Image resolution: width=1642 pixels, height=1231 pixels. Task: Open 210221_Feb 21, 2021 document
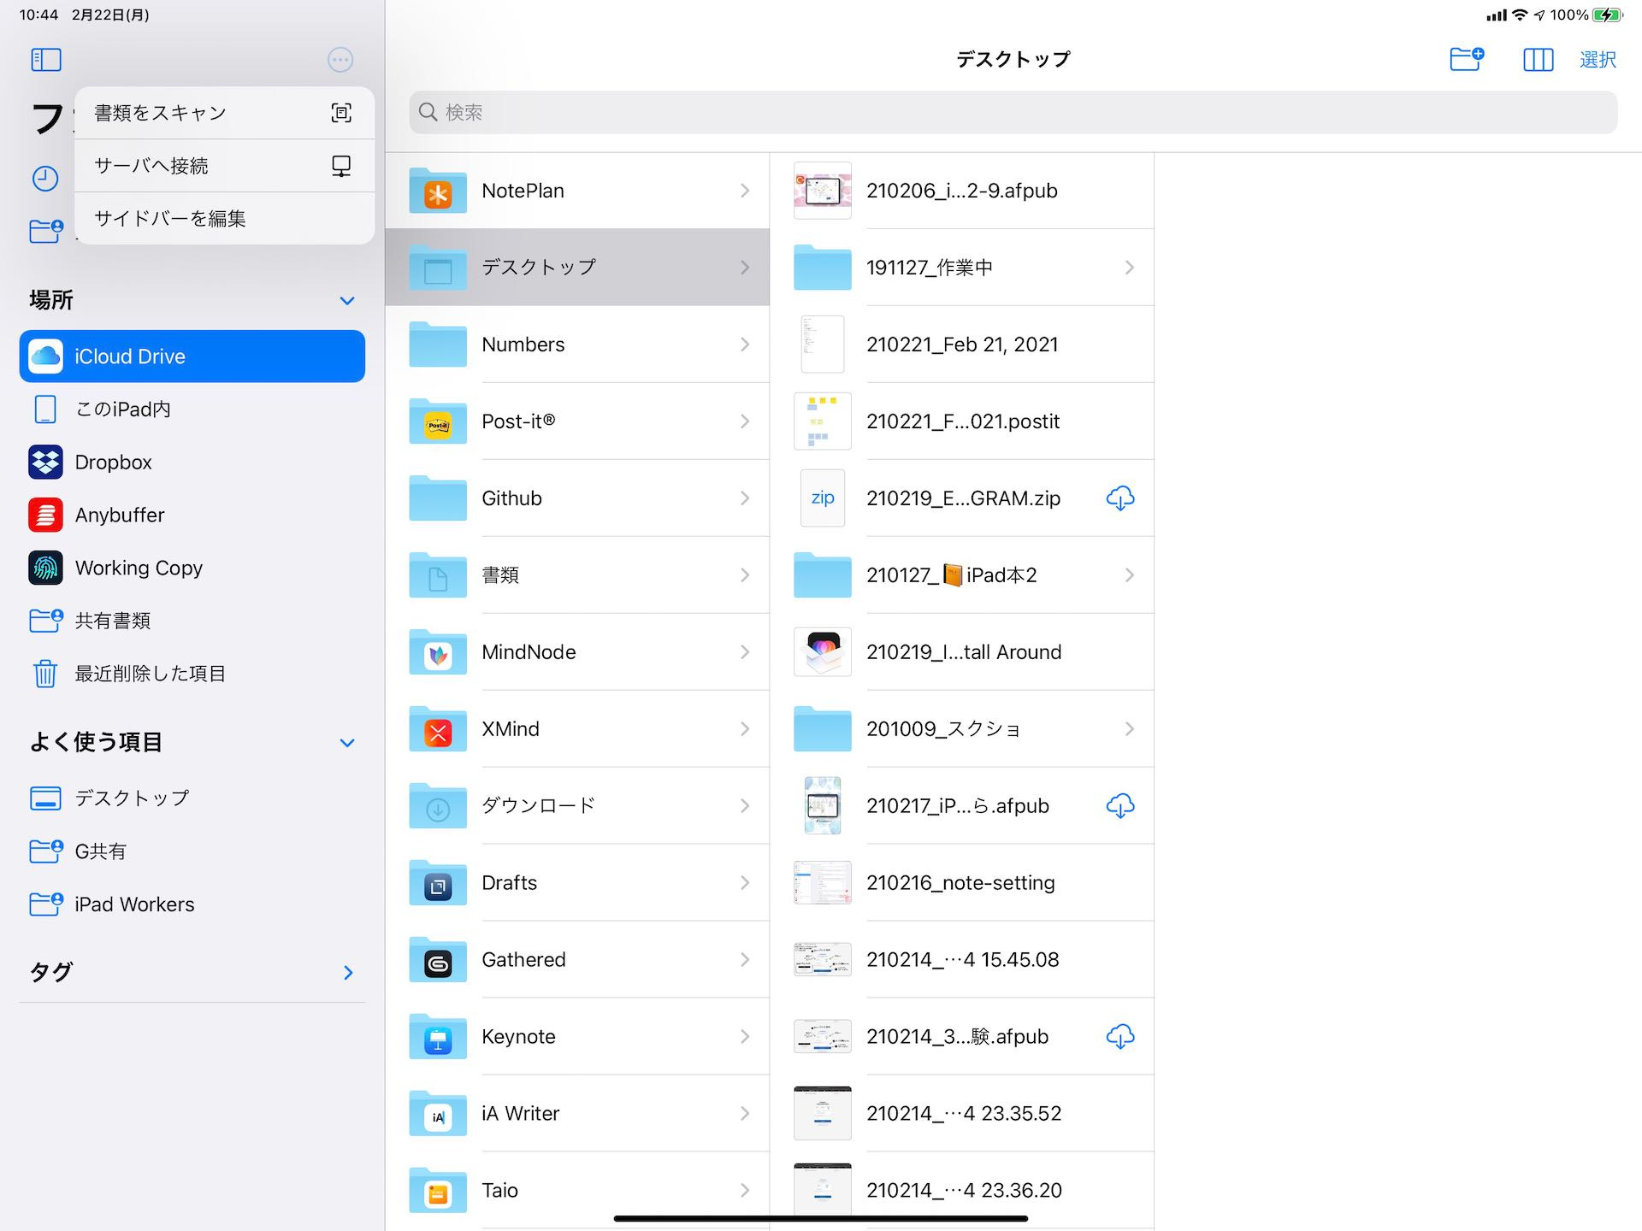pyautogui.click(x=962, y=345)
